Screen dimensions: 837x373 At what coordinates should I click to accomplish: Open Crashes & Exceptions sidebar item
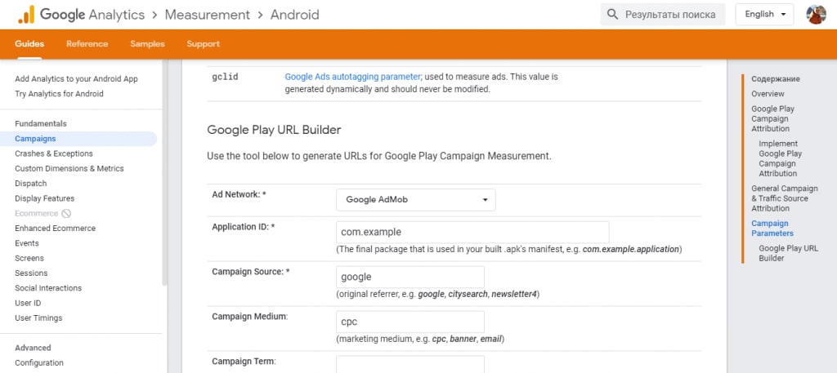click(x=54, y=153)
